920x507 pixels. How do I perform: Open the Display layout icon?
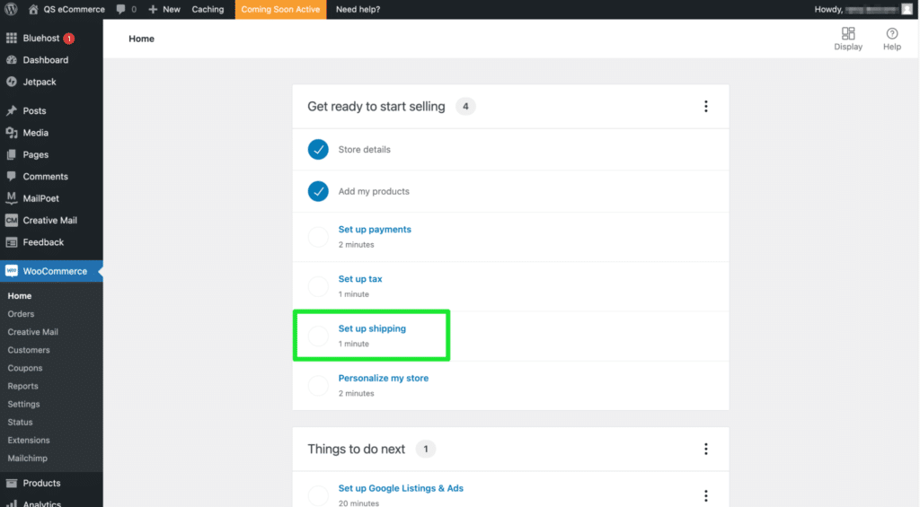[848, 33]
